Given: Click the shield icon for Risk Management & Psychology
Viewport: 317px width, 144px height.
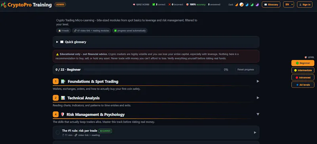Looking at the screenshot, I should pyautogui.click(x=63, y=114).
